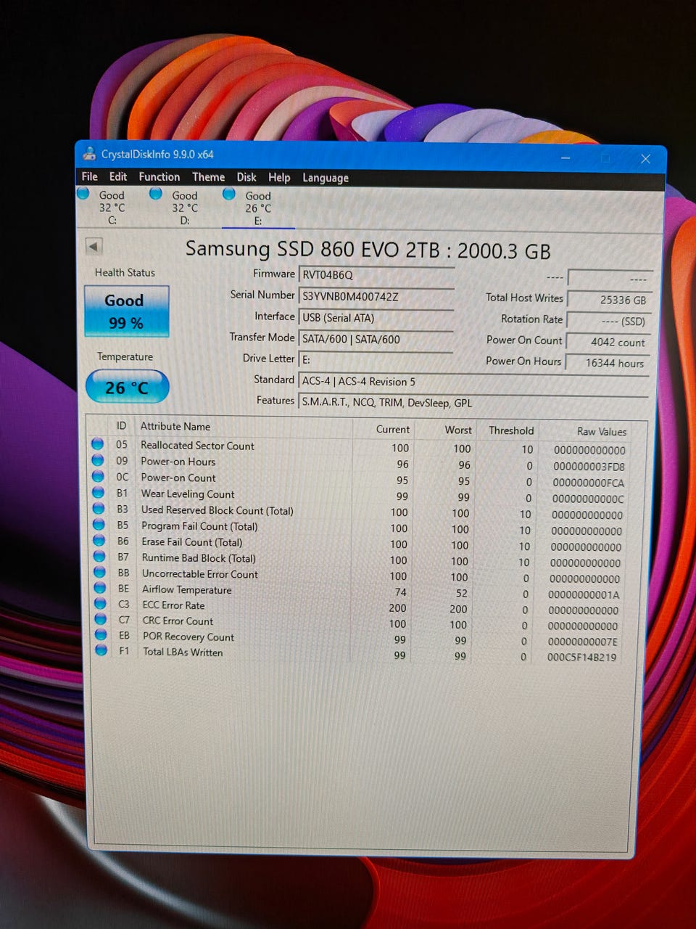The height and width of the screenshot is (929, 696).
Task: Click the Threshold column header
Action: [511, 430]
